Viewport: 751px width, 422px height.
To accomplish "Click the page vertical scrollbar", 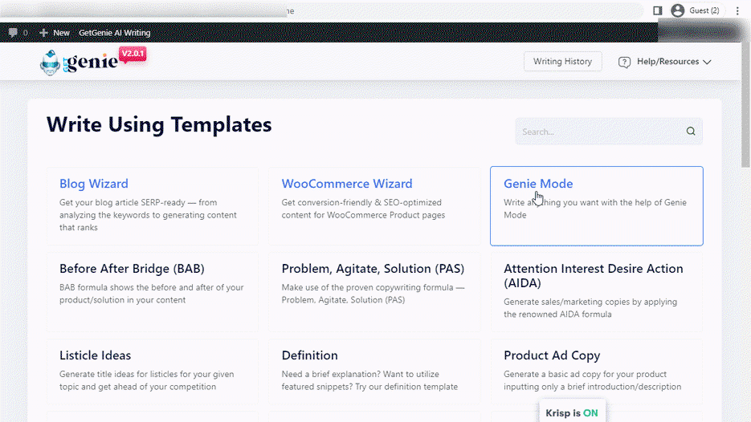I will click(x=745, y=105).
